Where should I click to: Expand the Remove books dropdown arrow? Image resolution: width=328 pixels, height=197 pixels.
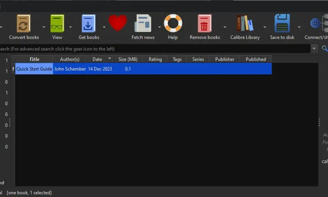coord(225,27)
